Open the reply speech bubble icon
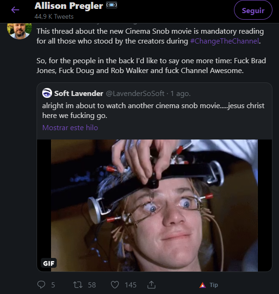Viewport: 279px width, 294px height. coord(41,285)
